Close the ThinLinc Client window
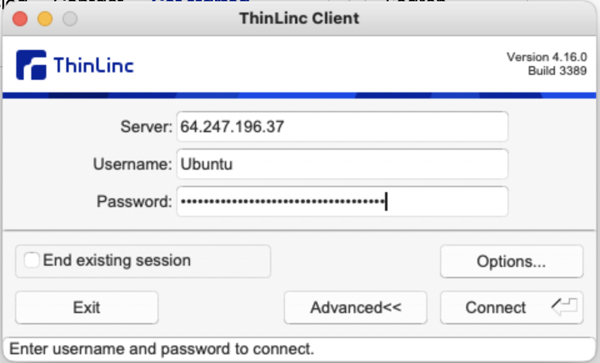This screenshot has height=363, width=600. [20, 19]
